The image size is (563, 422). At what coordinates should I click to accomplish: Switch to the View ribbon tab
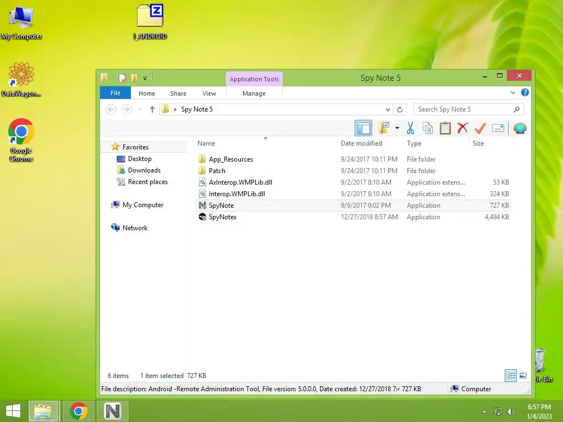209,93
